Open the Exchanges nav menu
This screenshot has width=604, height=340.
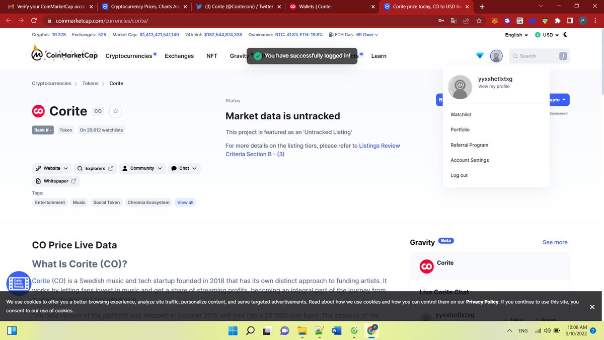tap(179, 56)
